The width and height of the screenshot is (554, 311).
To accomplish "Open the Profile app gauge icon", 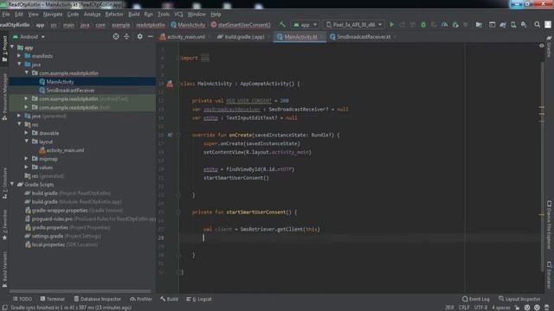I will point(444,25).
